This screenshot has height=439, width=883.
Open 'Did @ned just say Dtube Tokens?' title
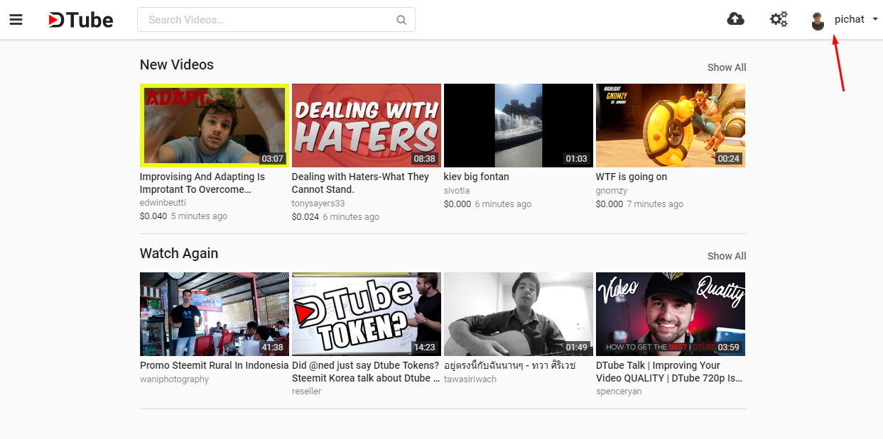(366, 372)
